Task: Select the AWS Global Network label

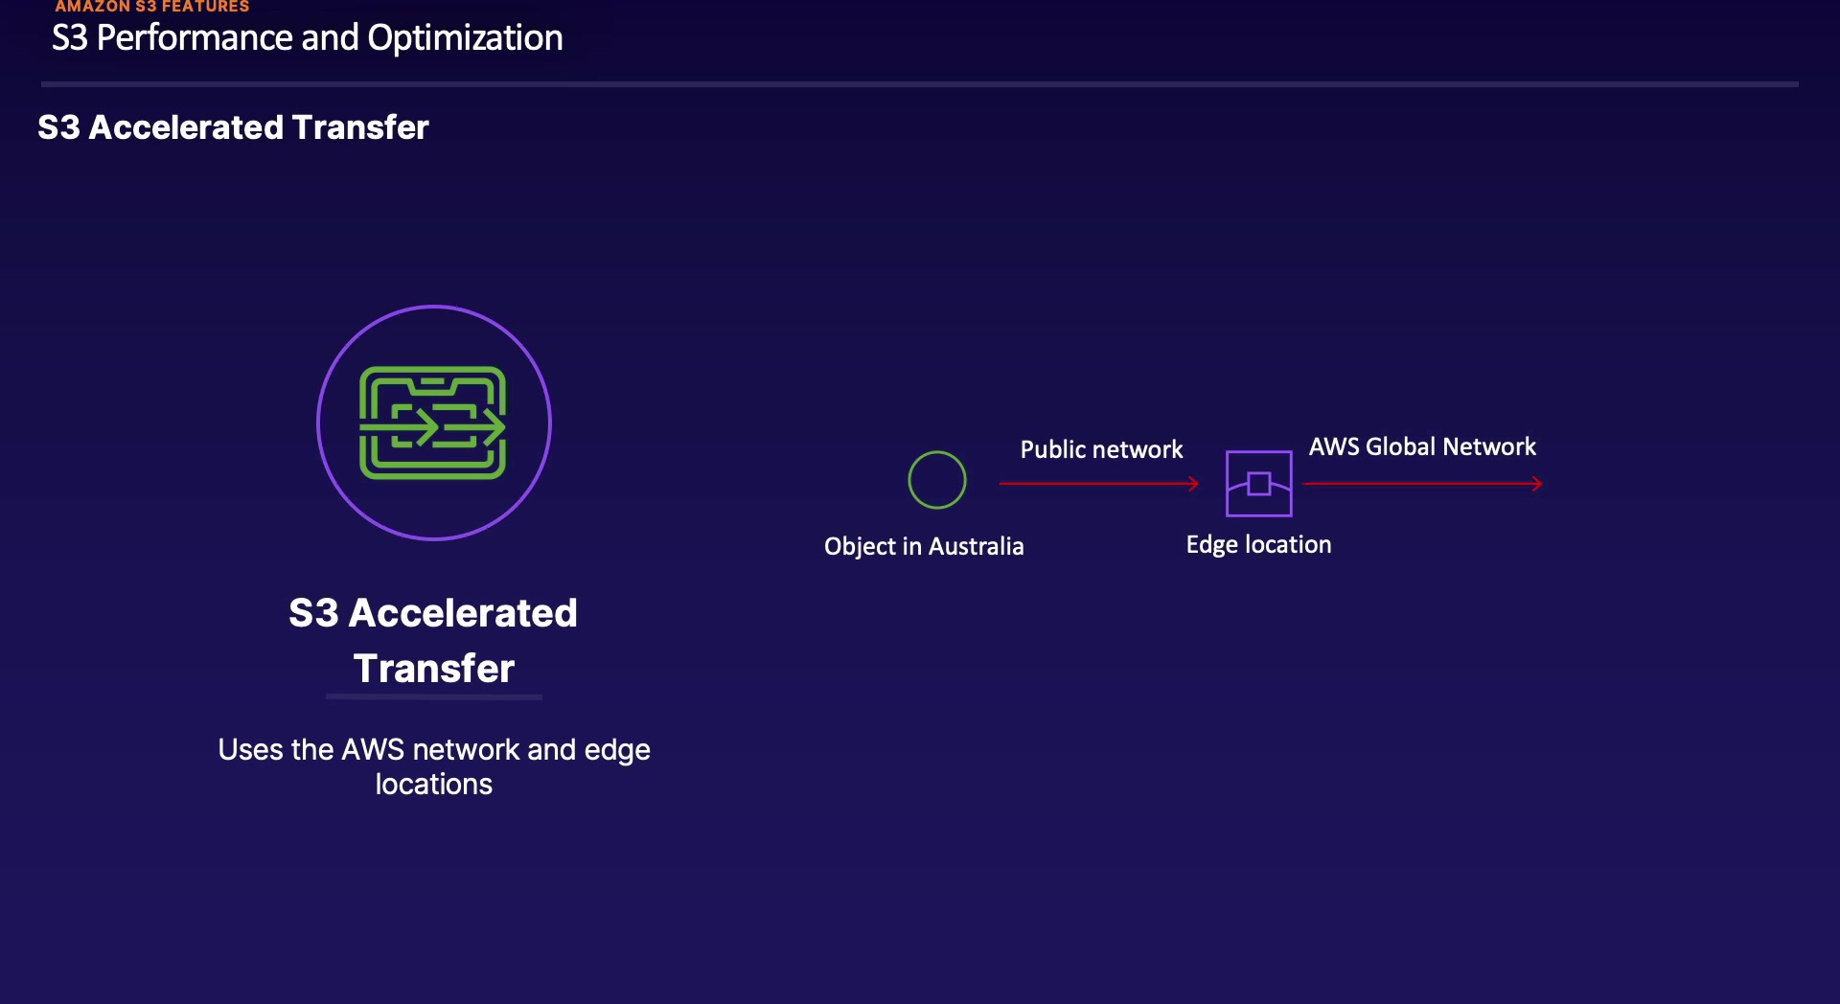Action: (1422, 446)
